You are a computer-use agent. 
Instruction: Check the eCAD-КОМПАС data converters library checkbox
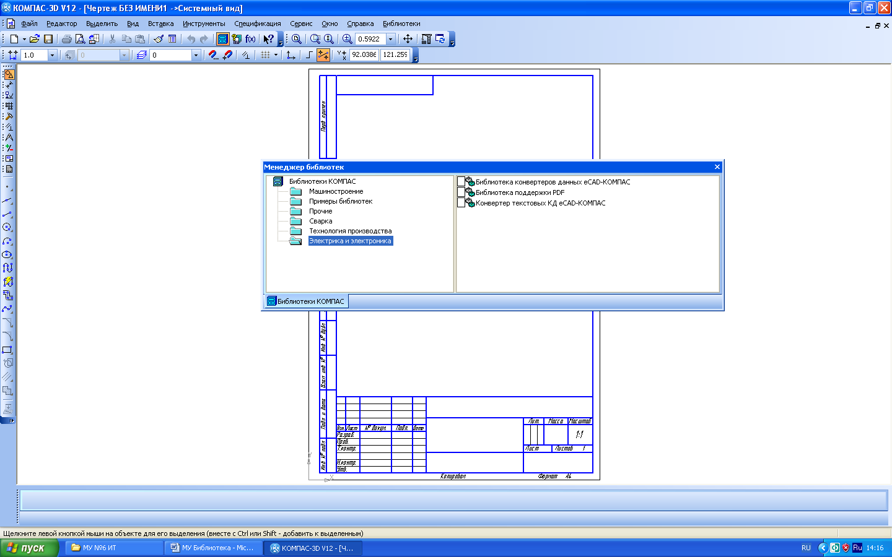[x=461, y=182]
